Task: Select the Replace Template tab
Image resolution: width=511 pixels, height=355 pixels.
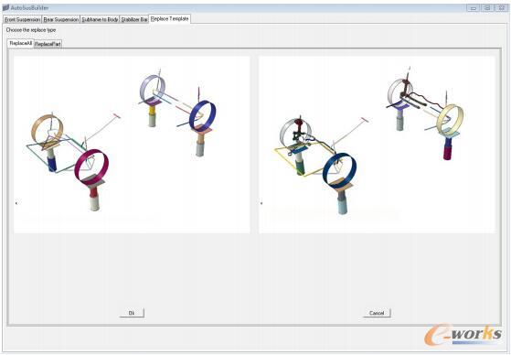Action: coord(169,19)
